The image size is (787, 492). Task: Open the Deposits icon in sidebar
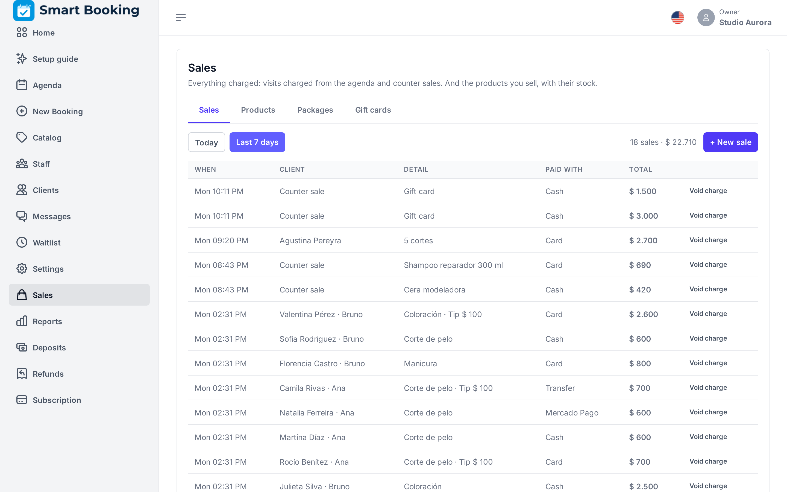(x=22, y=347)
